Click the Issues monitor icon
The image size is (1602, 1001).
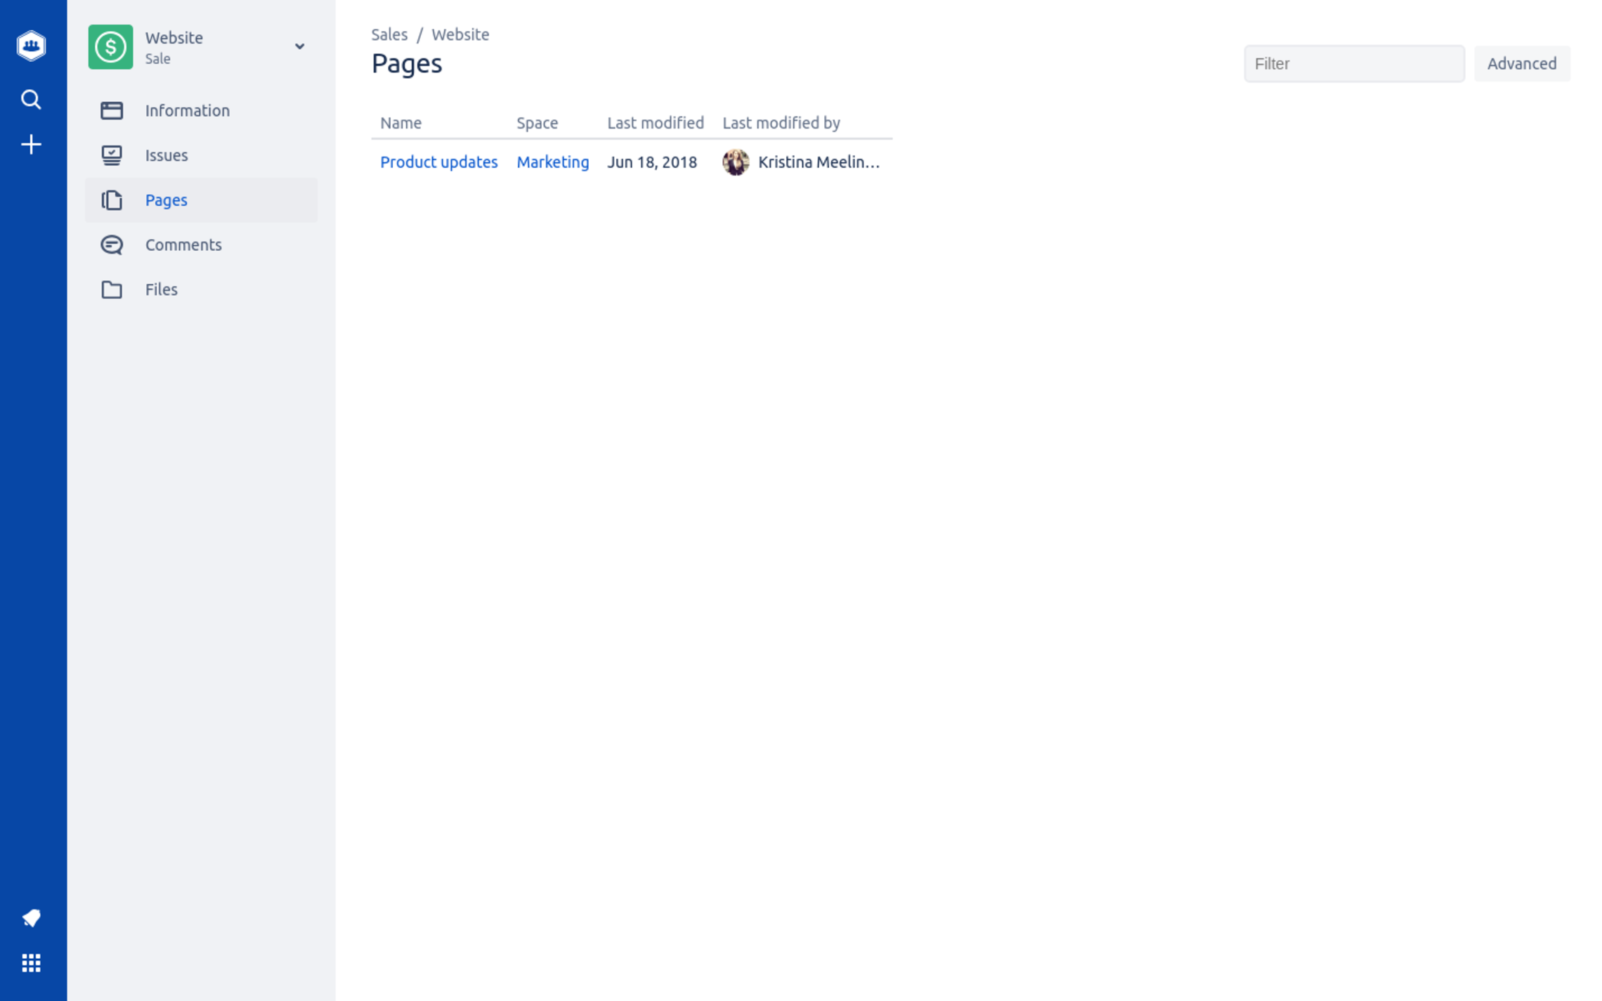pyautogui.click(x=112, y=155)
